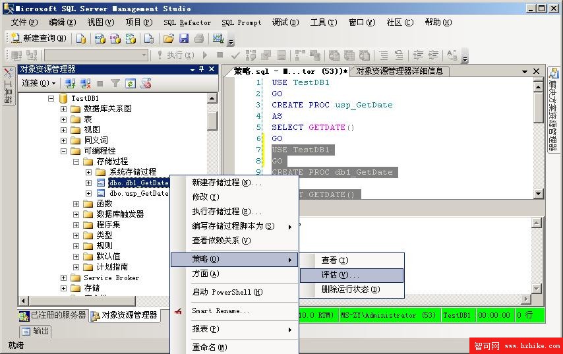The height and width of the screenshot is (354, 563).
Task: Choose 评估(V)... in the 策略 submenu
Action: [x=351, y=275]
